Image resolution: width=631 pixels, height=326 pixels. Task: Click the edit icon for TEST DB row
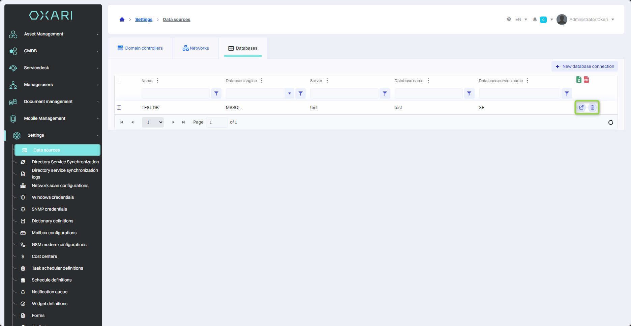[581, 108]
